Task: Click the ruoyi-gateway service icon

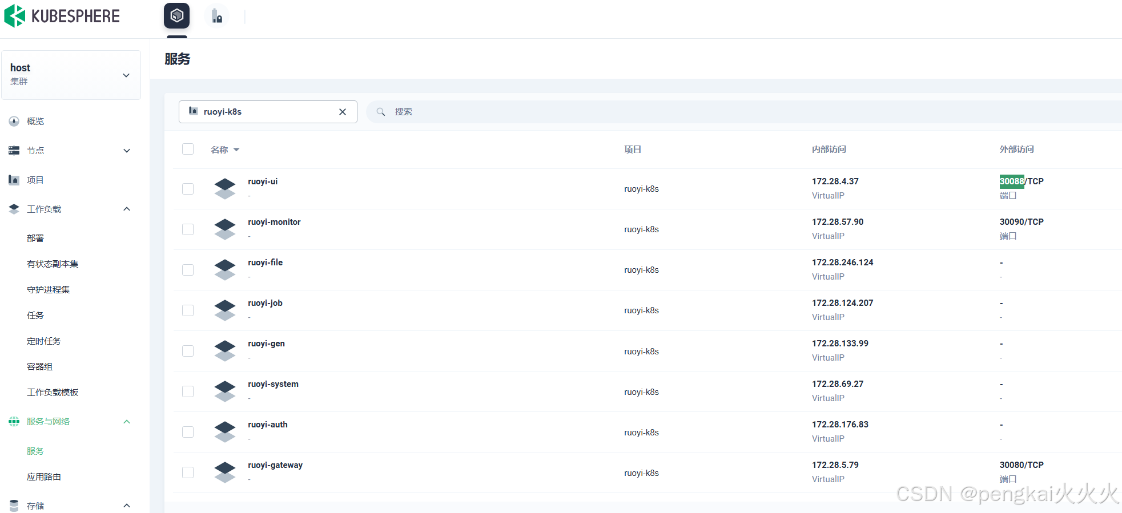Action: tap(225, 472)
